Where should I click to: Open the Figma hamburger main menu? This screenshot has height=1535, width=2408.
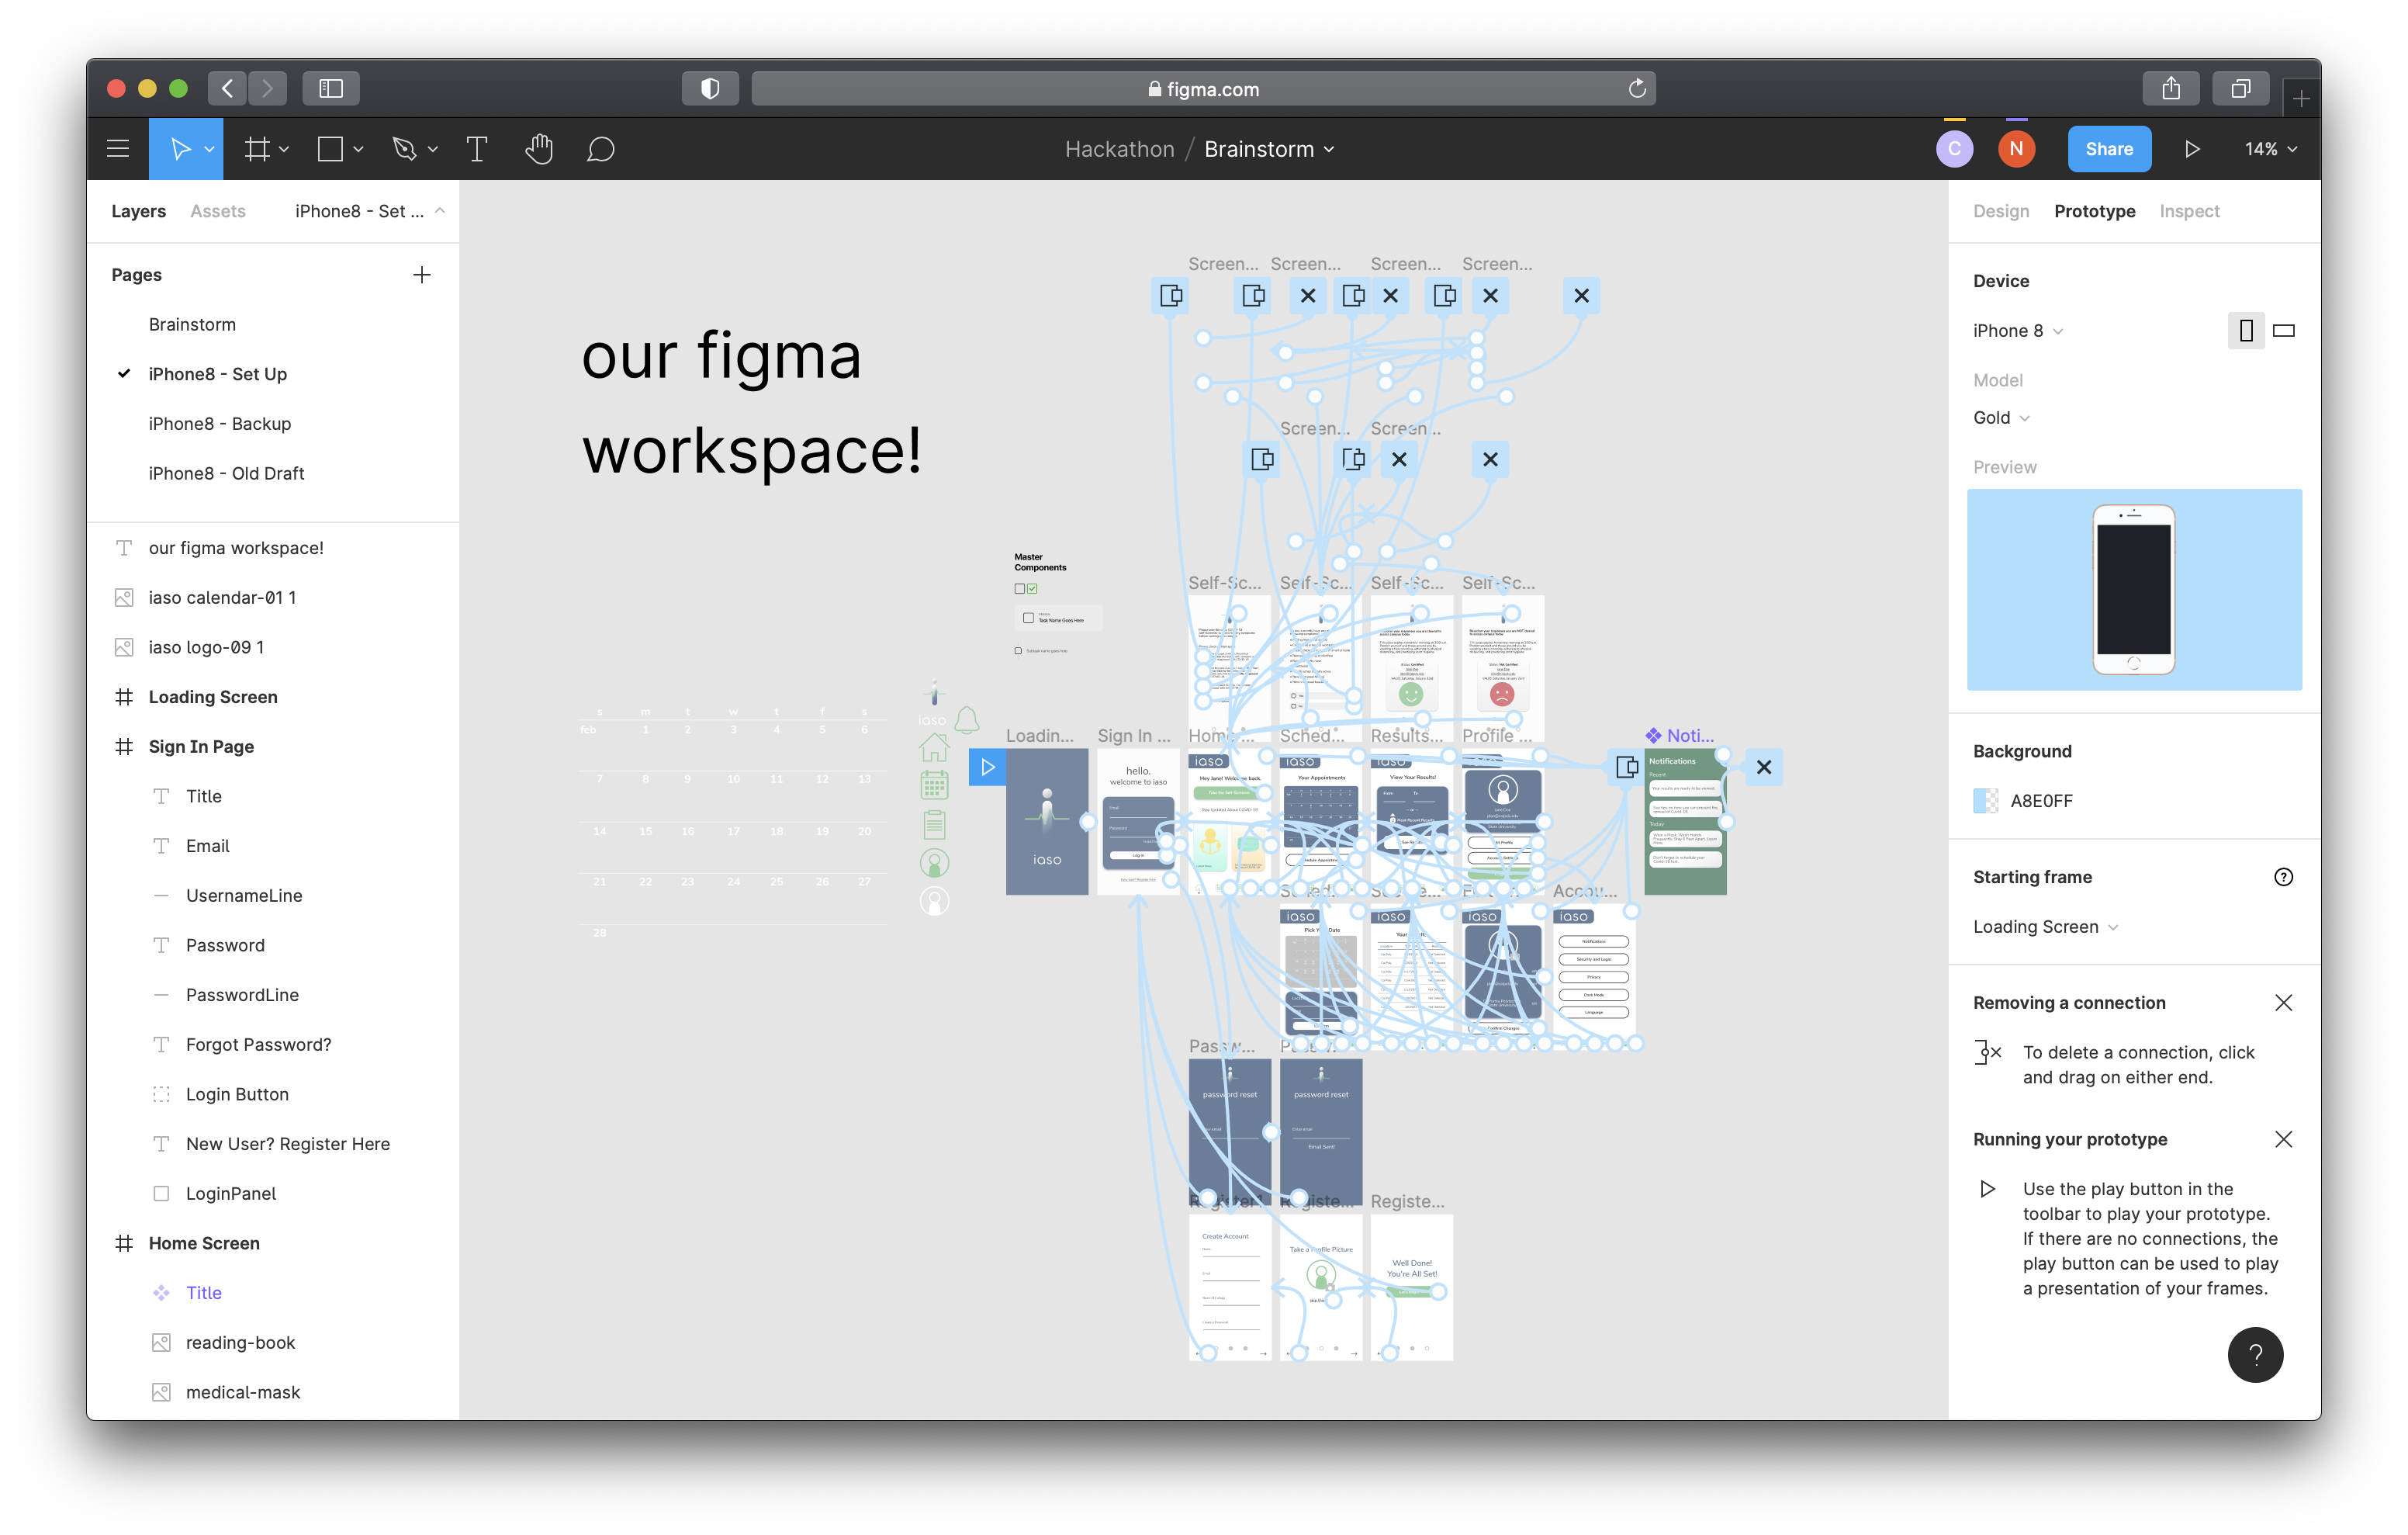tap(118, 149)
